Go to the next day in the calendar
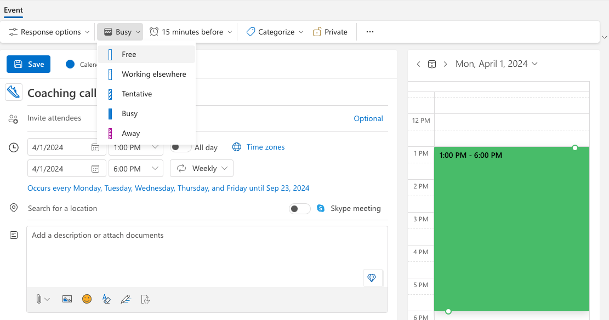The height and width of the screenshot is (320, 609). [446, 64]
